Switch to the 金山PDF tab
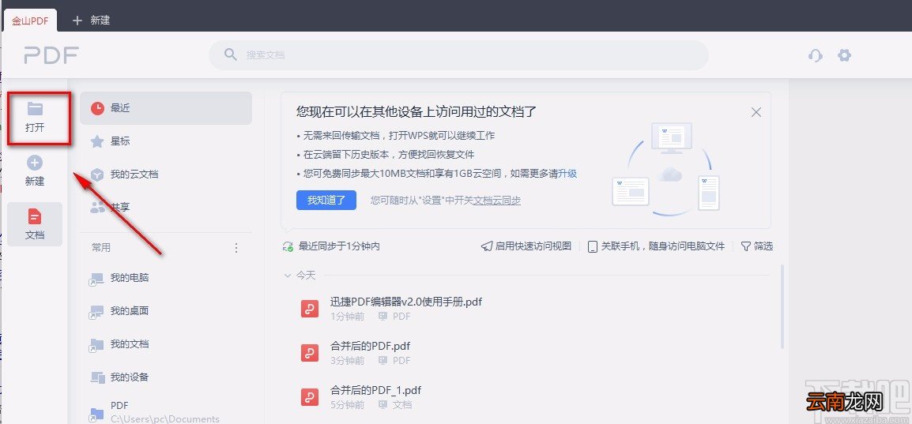 coord(30,21)
